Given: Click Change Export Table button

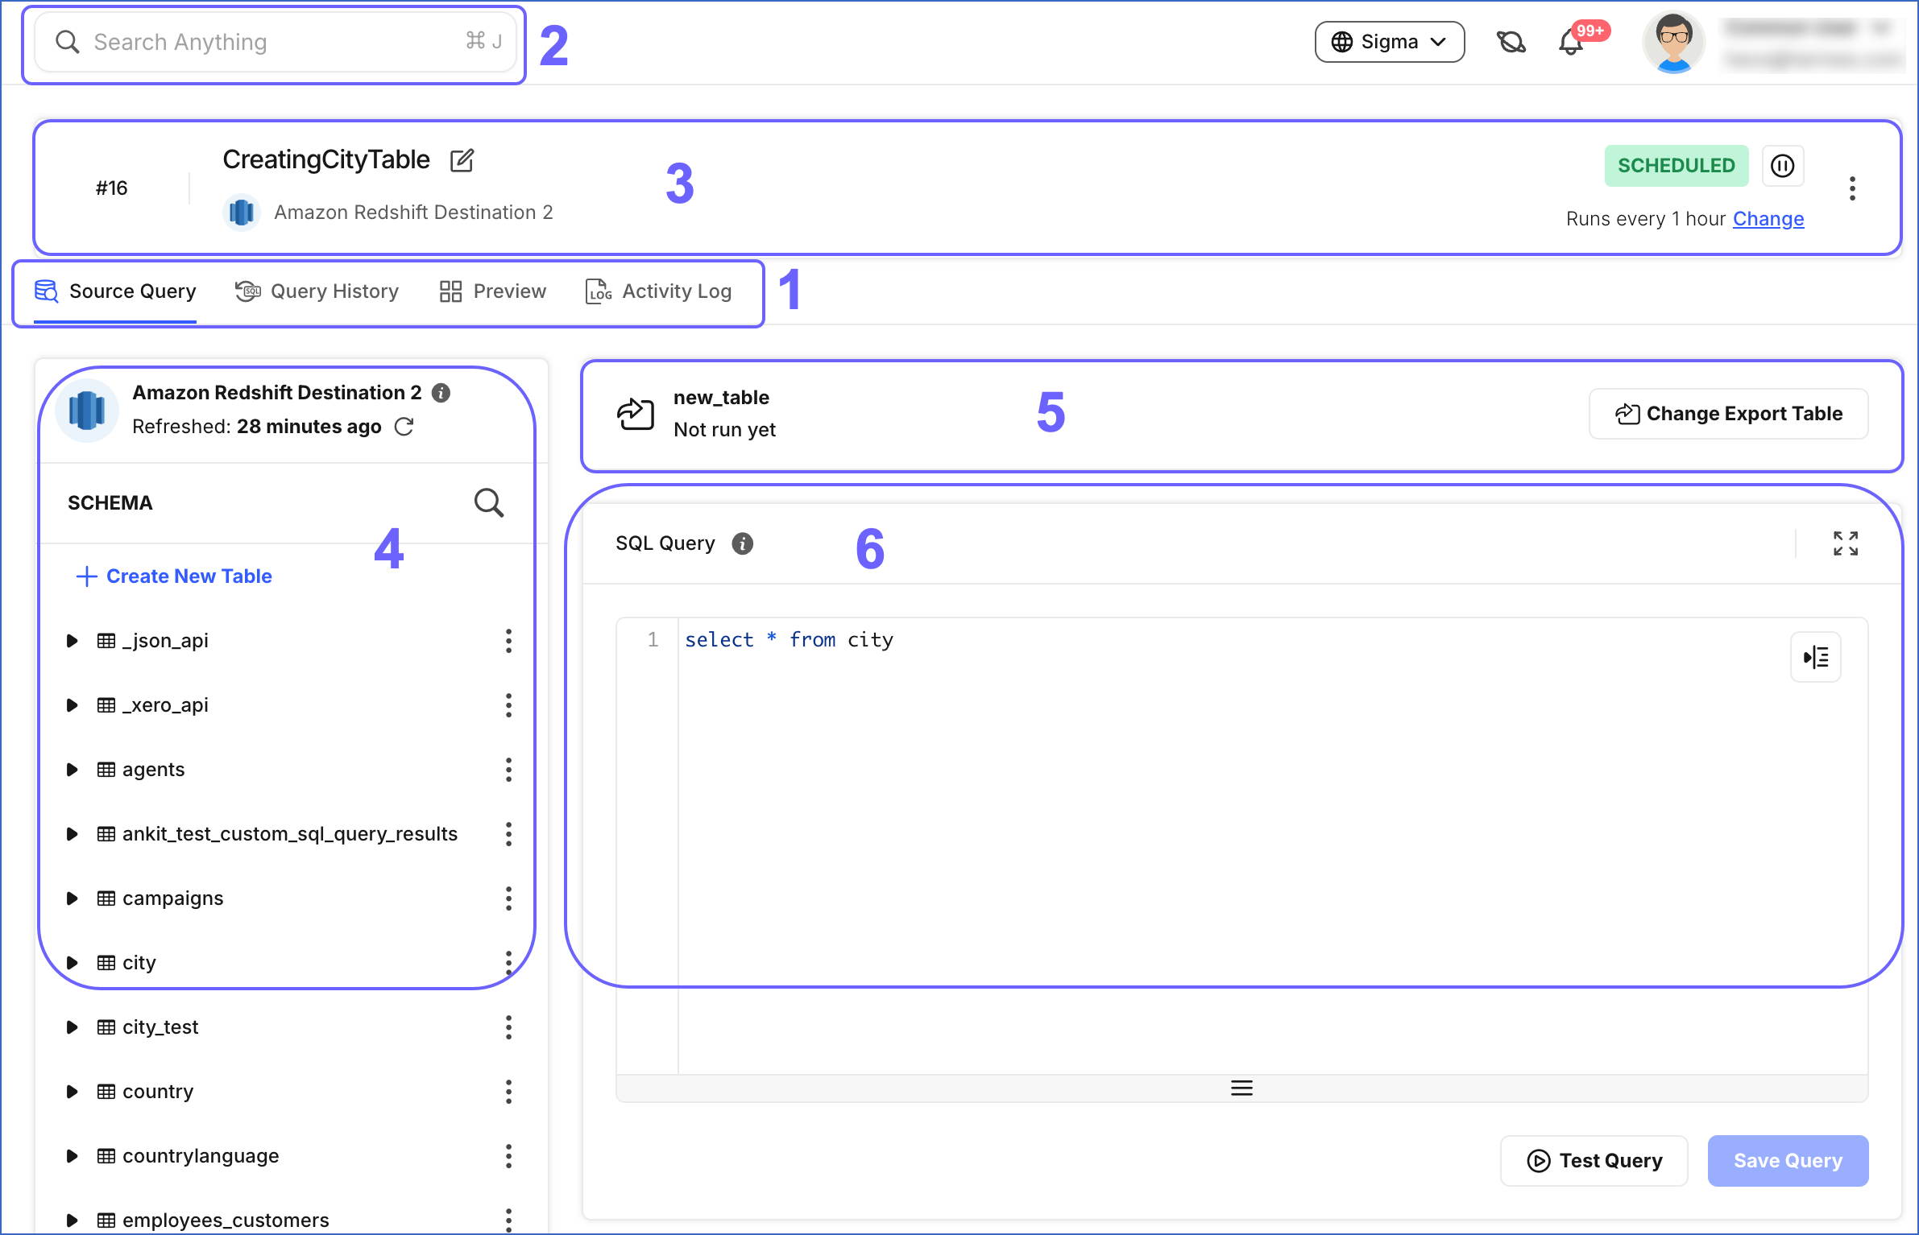Looking at the screenshot, I should tap(1728, 414).
